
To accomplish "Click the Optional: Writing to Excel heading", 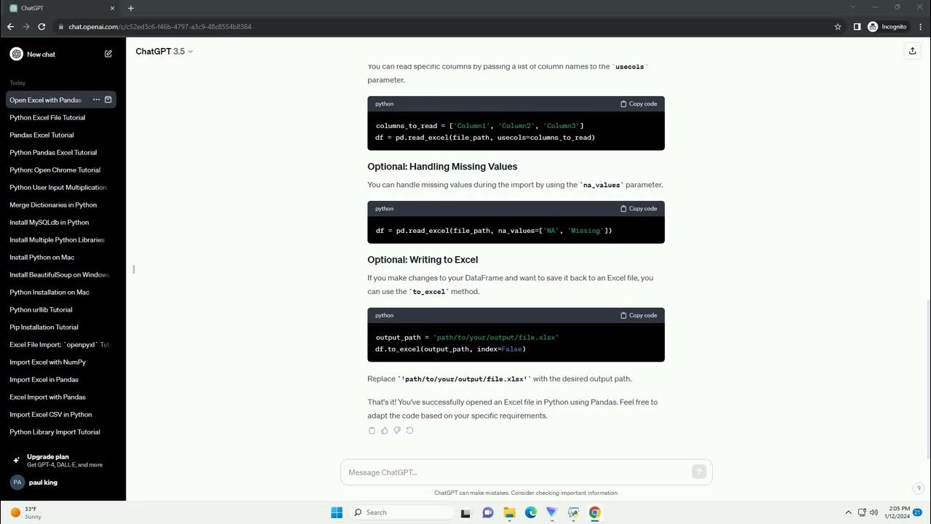I will (423, 260).
